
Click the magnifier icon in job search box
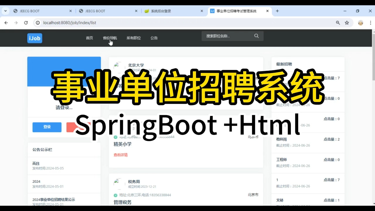tap(256, 36)
